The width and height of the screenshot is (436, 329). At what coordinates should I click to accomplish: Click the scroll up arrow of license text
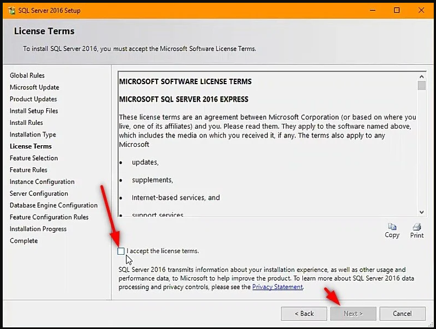click(x=422, y=76)
